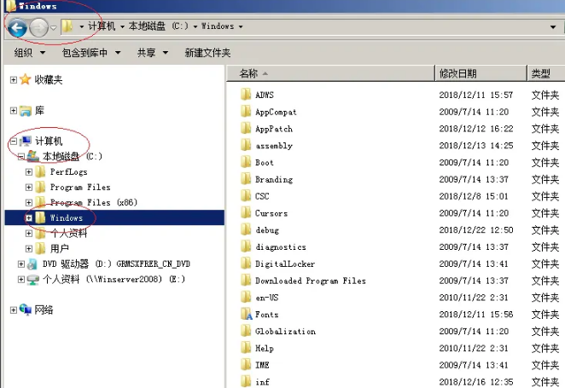Expand the highlighted Windows tree folder
565x388 pixels.
pyautogui.click(x=29, y=218)
